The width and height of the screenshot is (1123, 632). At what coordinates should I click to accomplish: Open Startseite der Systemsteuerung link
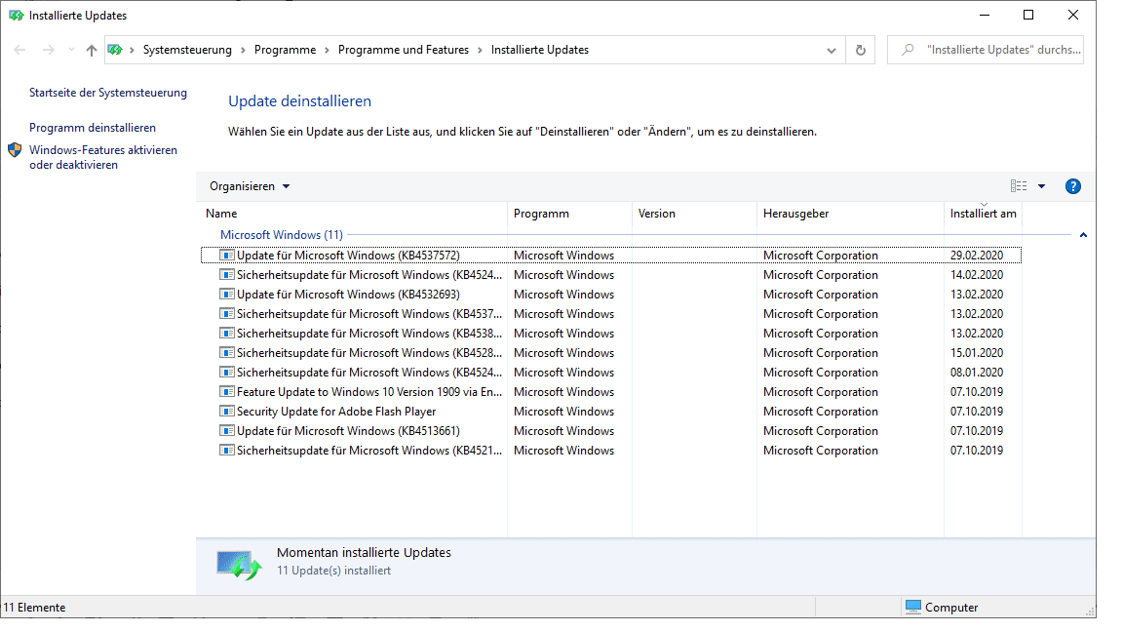(108, 93)
